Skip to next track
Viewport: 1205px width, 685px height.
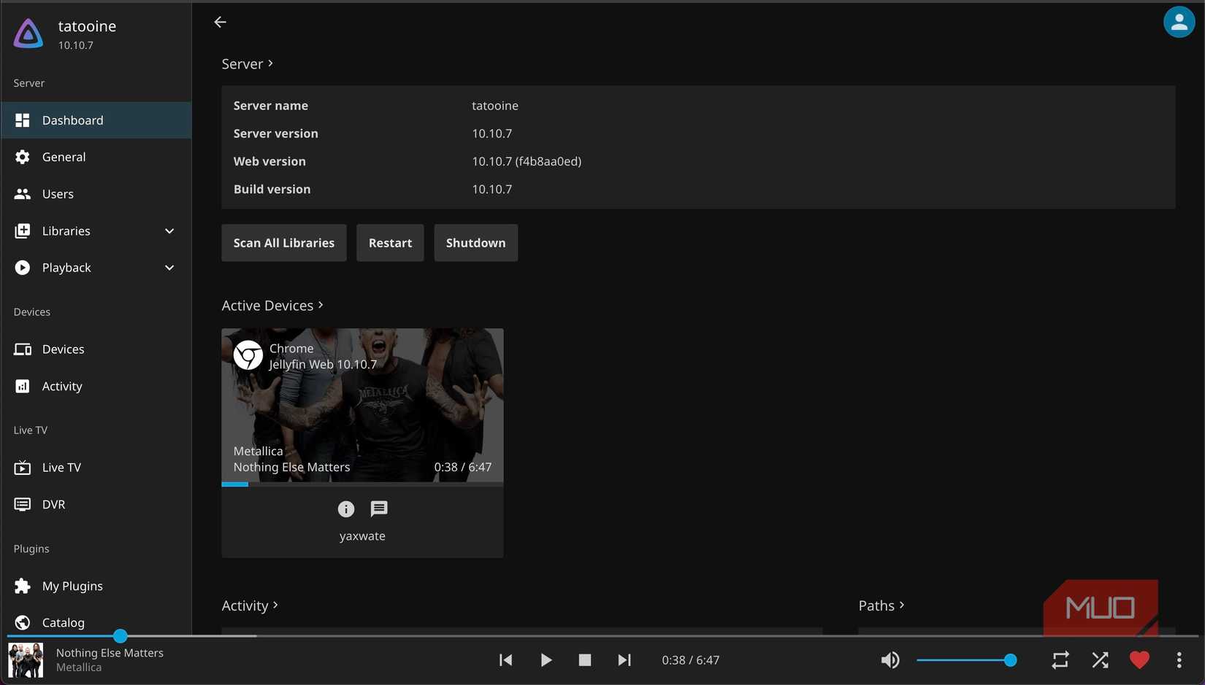pyautogui.click(x=624, y=660)
